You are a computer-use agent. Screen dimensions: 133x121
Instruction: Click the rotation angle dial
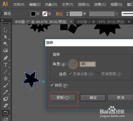point(73,64)
